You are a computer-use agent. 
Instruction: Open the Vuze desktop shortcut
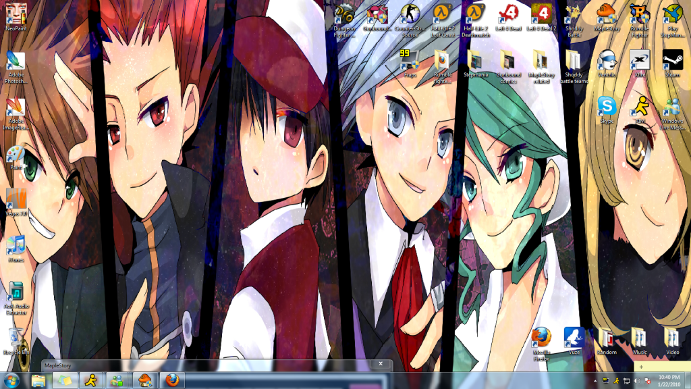[574, 341]
